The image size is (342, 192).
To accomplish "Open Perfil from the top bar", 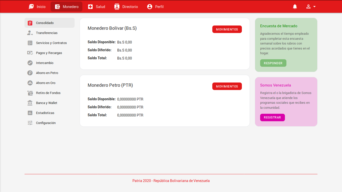I will (x=155, y=7).
